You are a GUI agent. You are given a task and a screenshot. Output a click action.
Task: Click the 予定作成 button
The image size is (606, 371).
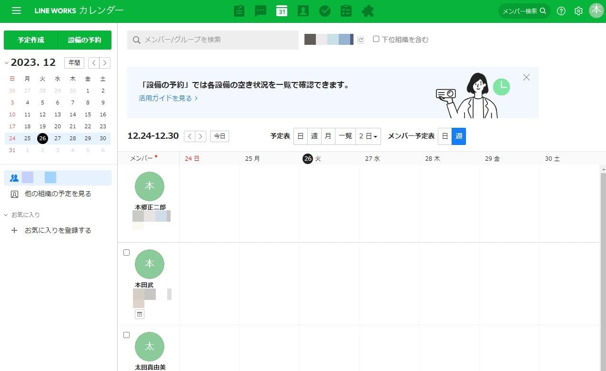click(31, 40)
